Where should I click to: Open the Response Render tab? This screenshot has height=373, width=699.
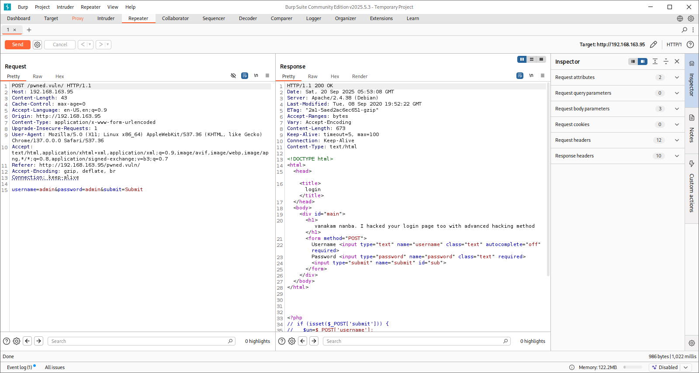pos(360,76)
